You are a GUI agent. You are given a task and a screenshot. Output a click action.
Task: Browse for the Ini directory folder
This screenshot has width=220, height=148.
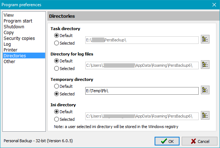(205, 116)
